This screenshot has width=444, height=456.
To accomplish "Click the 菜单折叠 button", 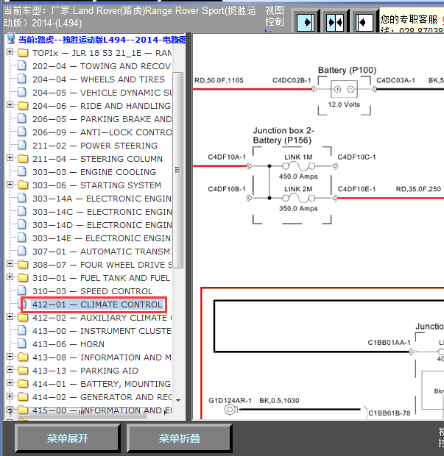I will [x=180, y=438].
